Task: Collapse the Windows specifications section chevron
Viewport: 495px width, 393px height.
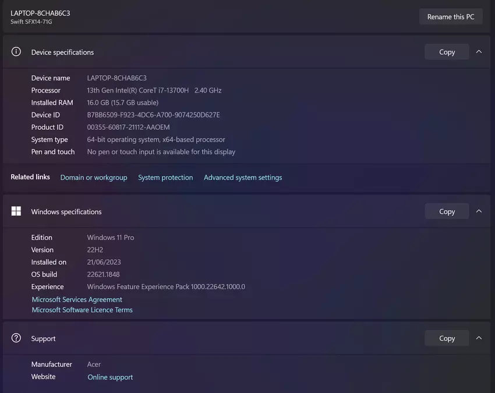Action: (x=479, y=211)
